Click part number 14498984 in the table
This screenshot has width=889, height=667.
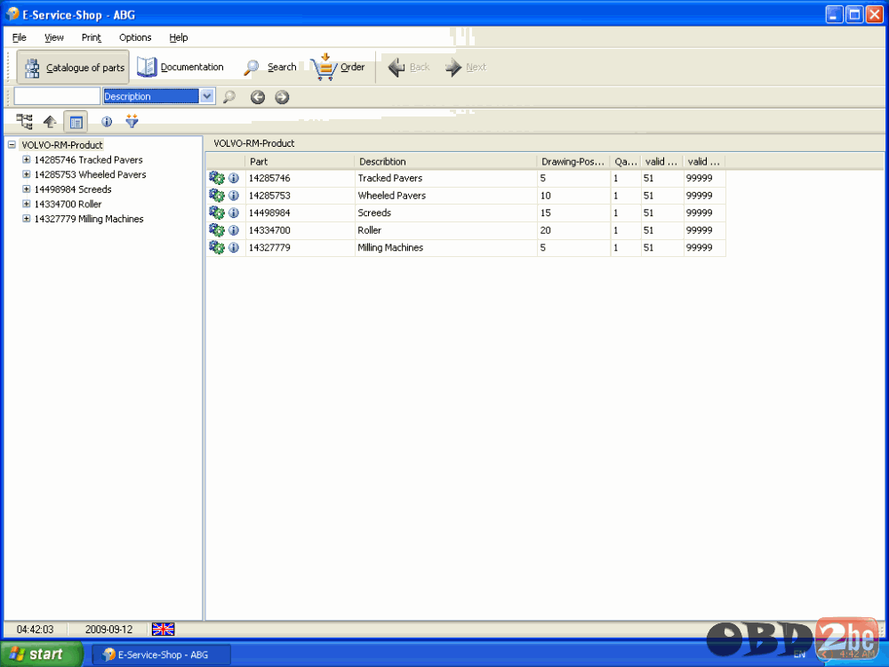[x=269, y=213]
